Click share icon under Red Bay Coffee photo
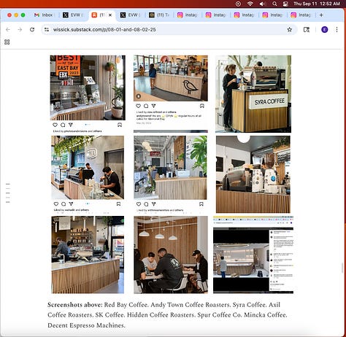This screenshot has width=346, height=337. click(71, 125)
